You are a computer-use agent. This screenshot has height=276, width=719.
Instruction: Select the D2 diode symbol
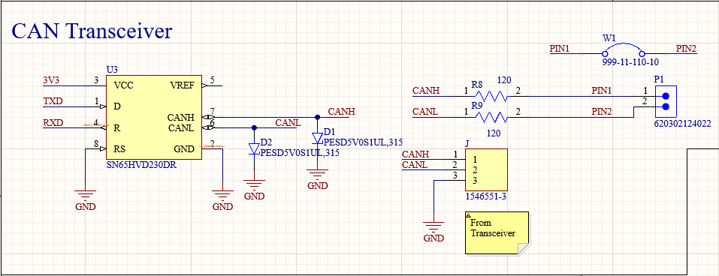[255, 148]
